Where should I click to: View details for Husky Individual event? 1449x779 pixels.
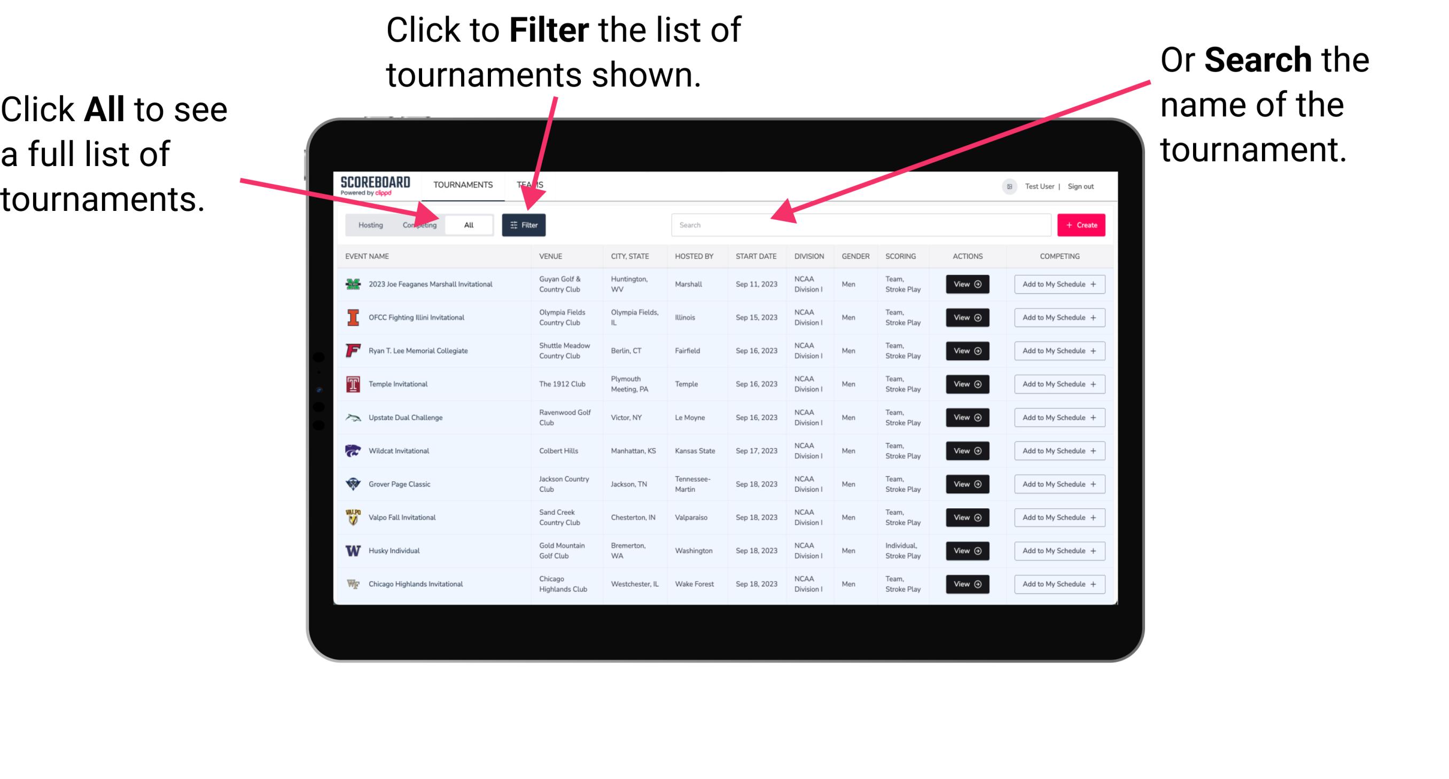click(x=967, y=550)
